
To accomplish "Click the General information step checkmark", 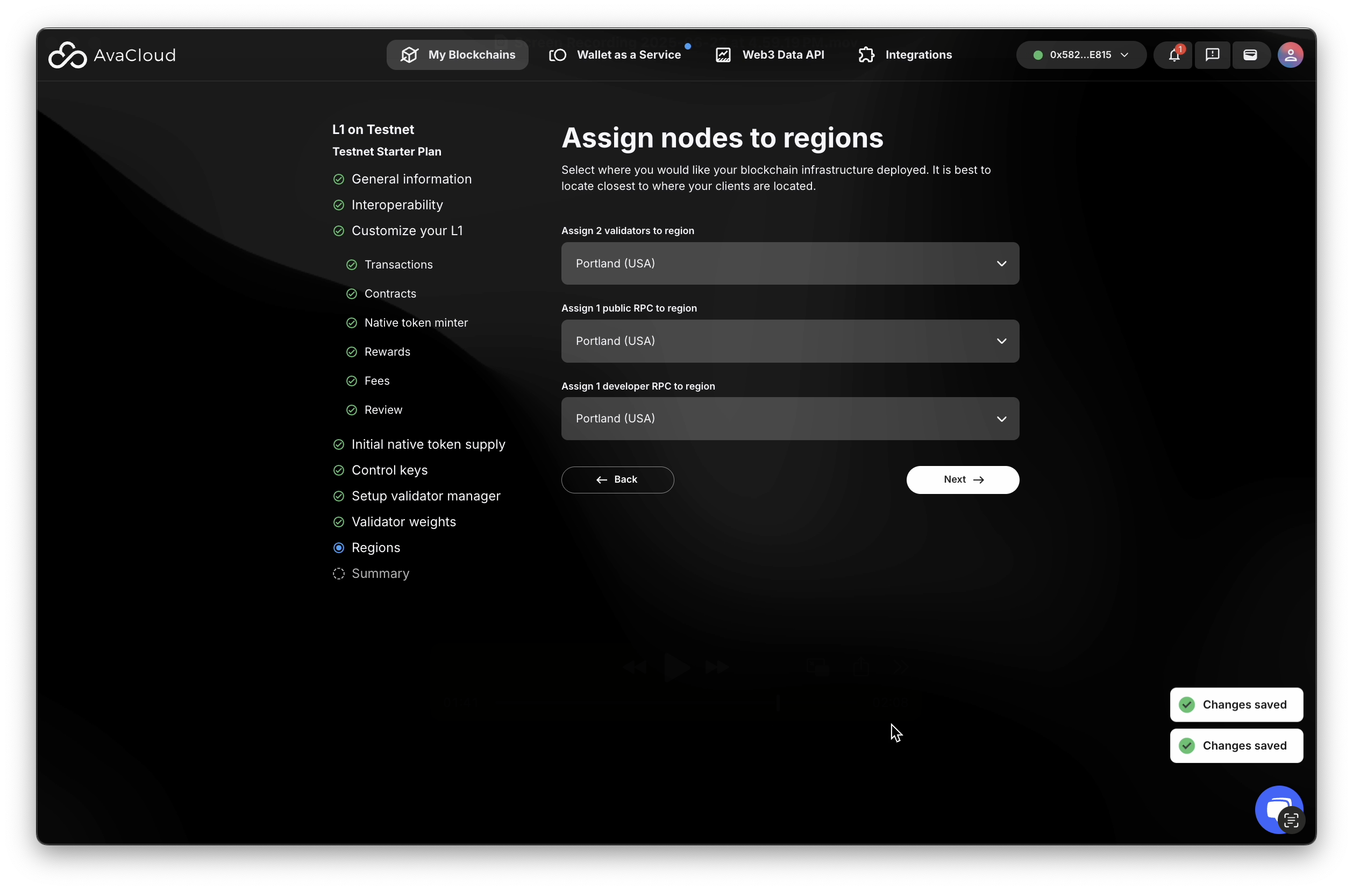I will pos(339,179).
